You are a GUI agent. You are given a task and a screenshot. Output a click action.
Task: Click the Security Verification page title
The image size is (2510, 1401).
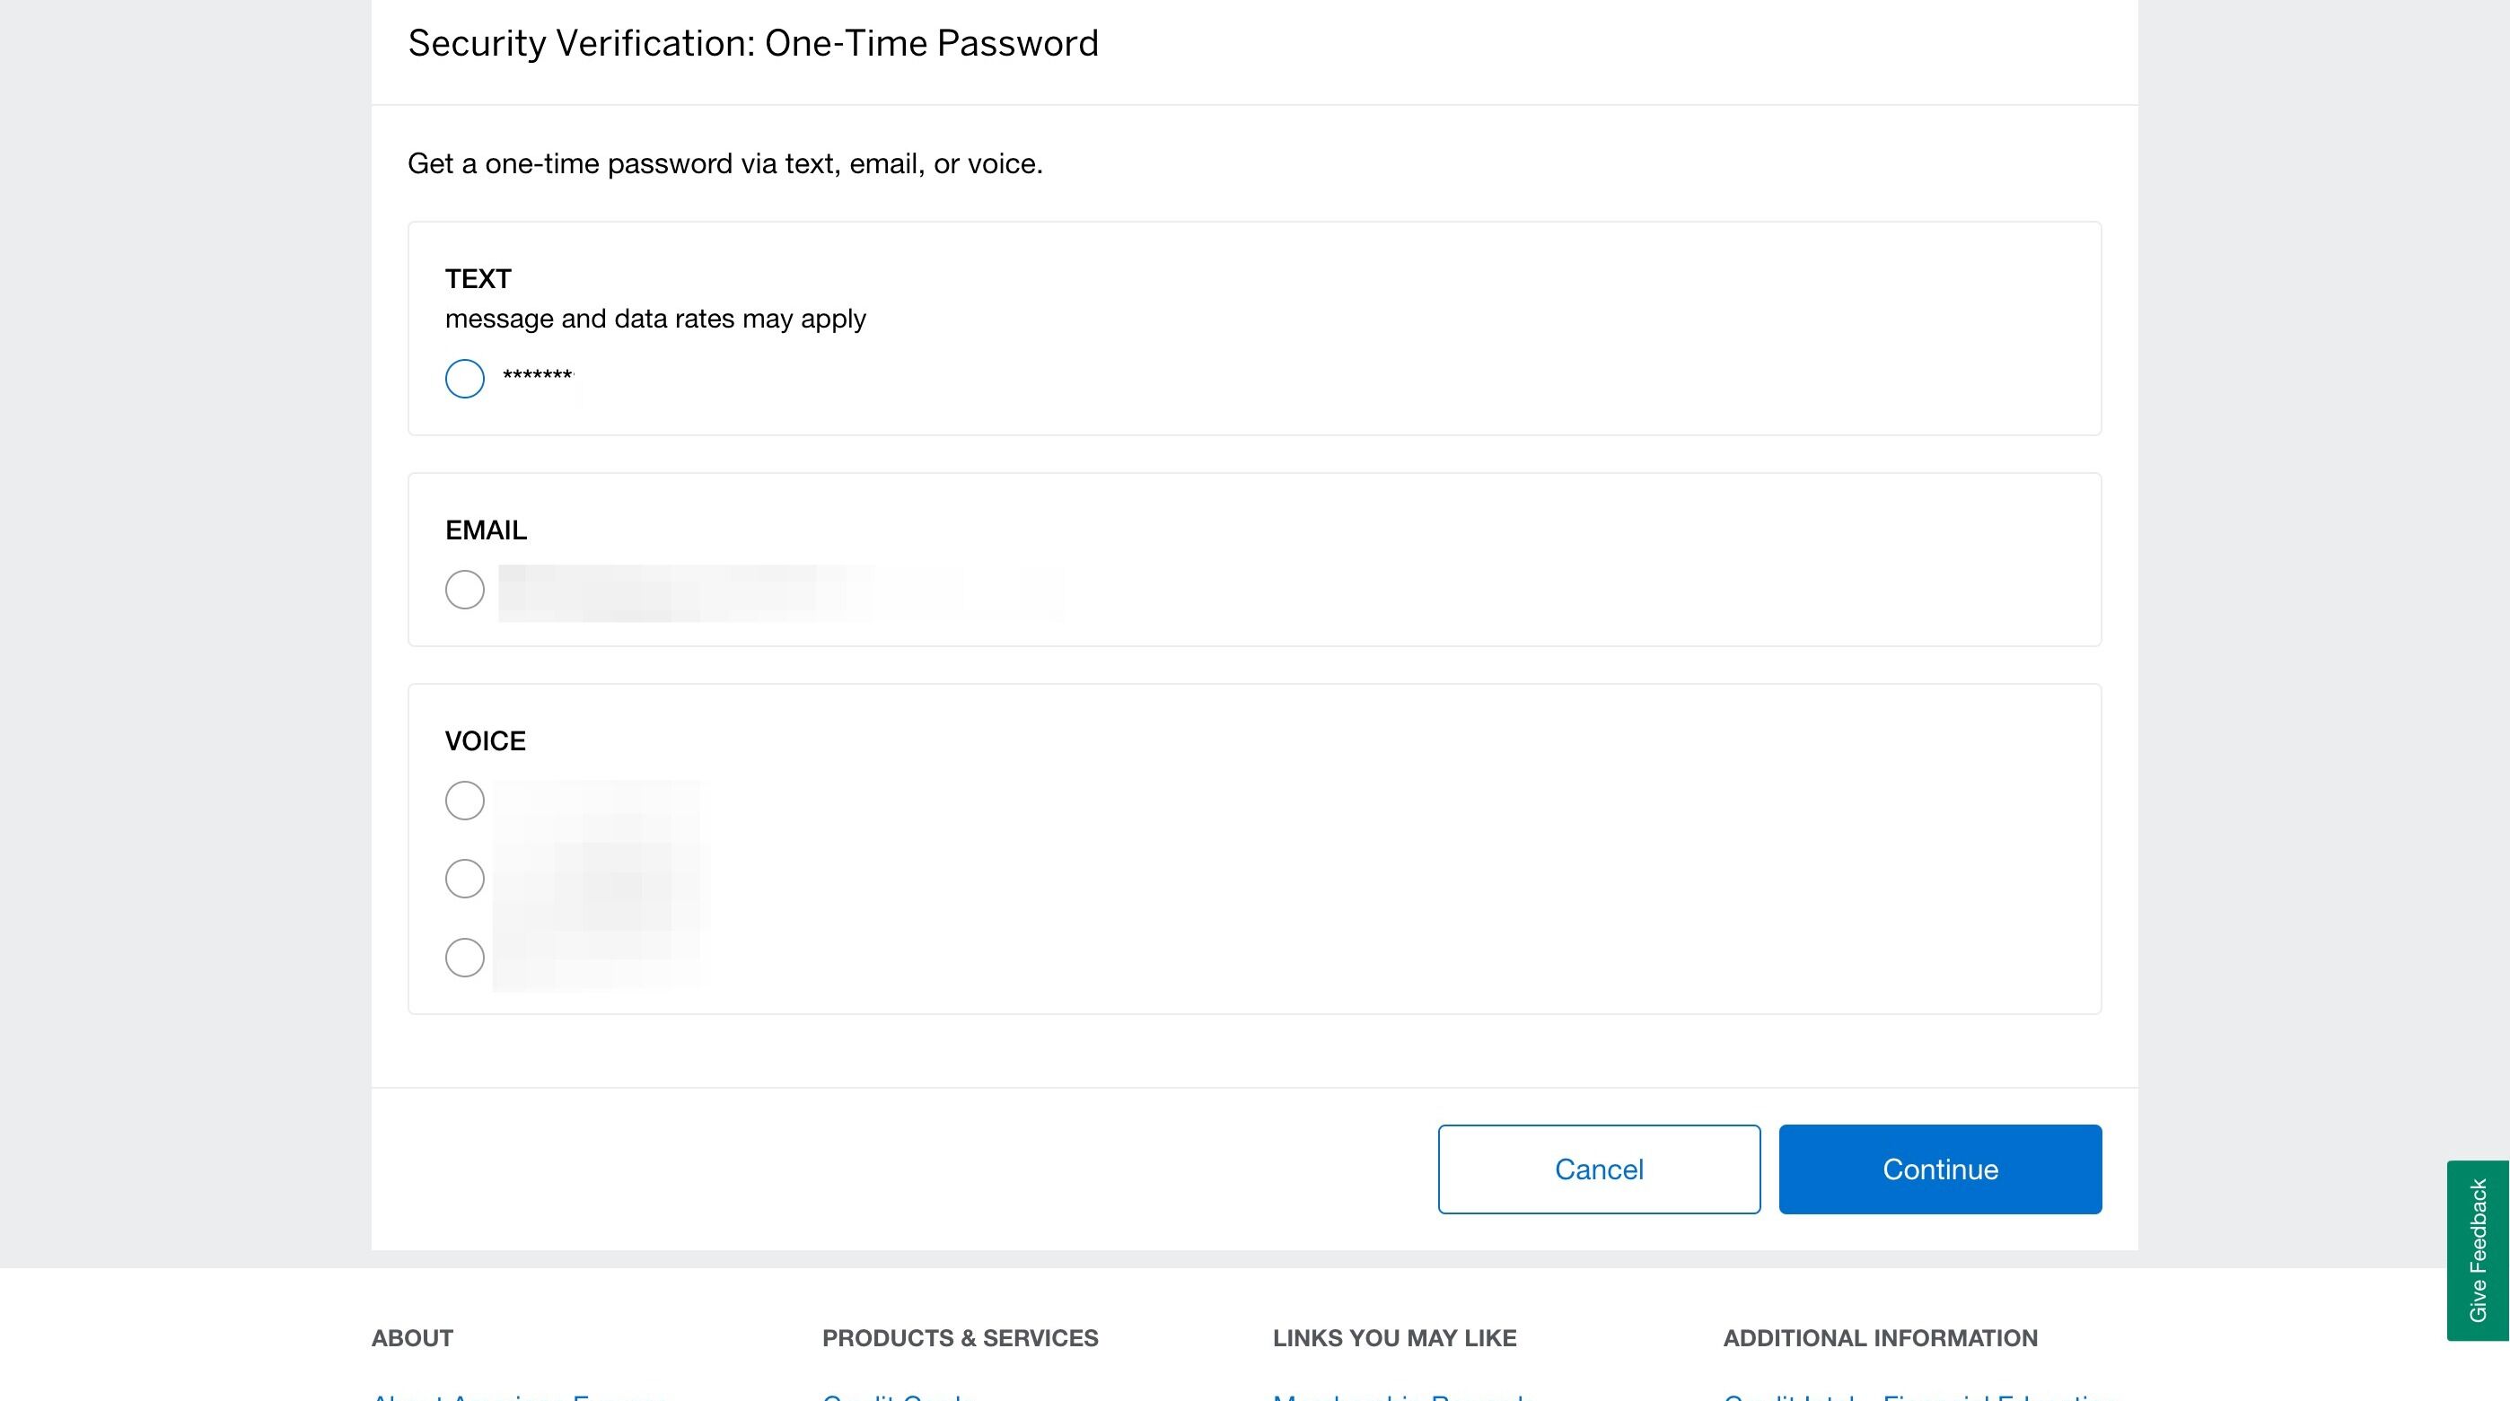point(752,43)
